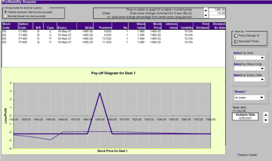Click the center price field showing 1490.00
Screen dimensions: 272x161
pos(217,10)
